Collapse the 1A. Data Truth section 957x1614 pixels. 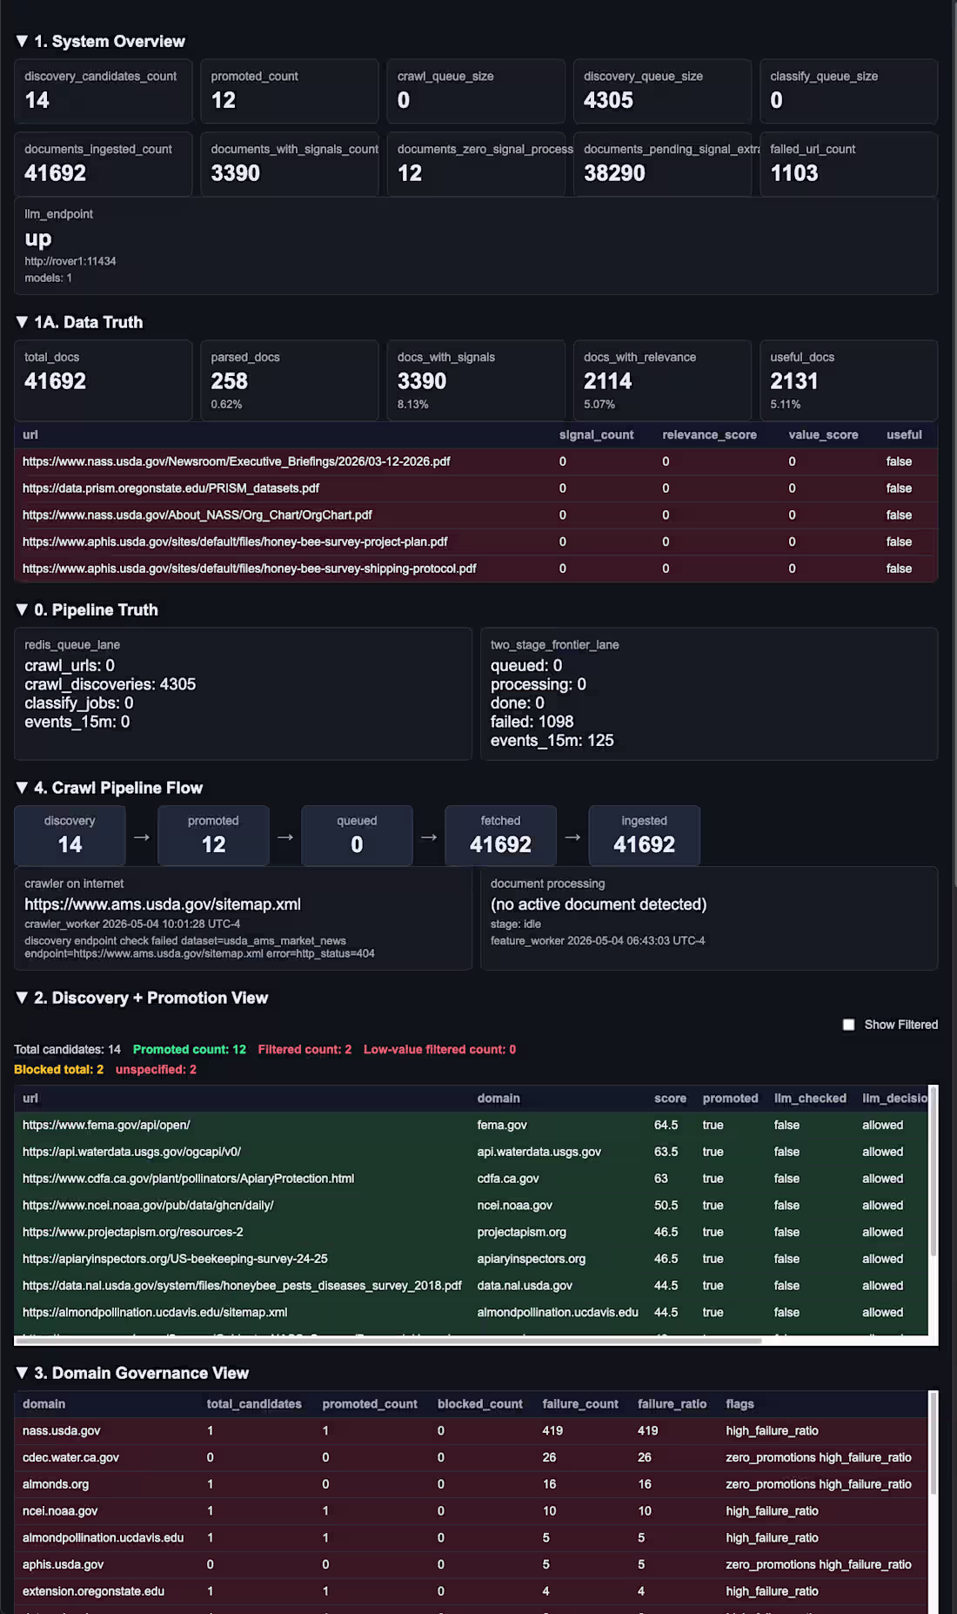coord(79,322)
